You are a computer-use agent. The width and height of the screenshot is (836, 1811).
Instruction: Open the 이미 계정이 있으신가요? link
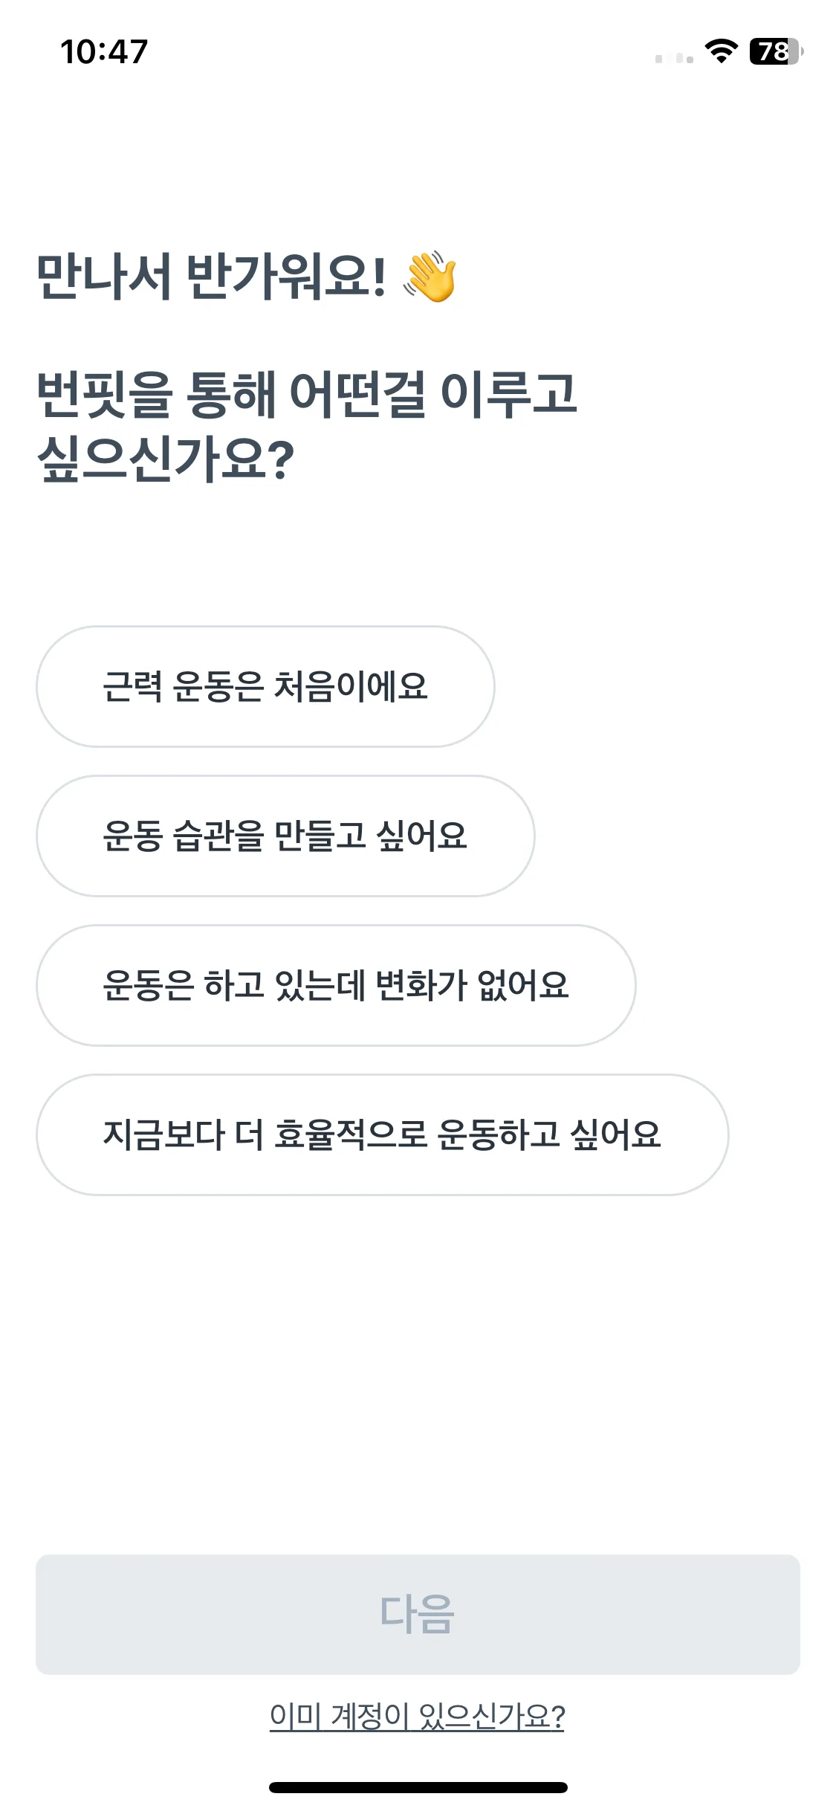(x=417, y=1716)
